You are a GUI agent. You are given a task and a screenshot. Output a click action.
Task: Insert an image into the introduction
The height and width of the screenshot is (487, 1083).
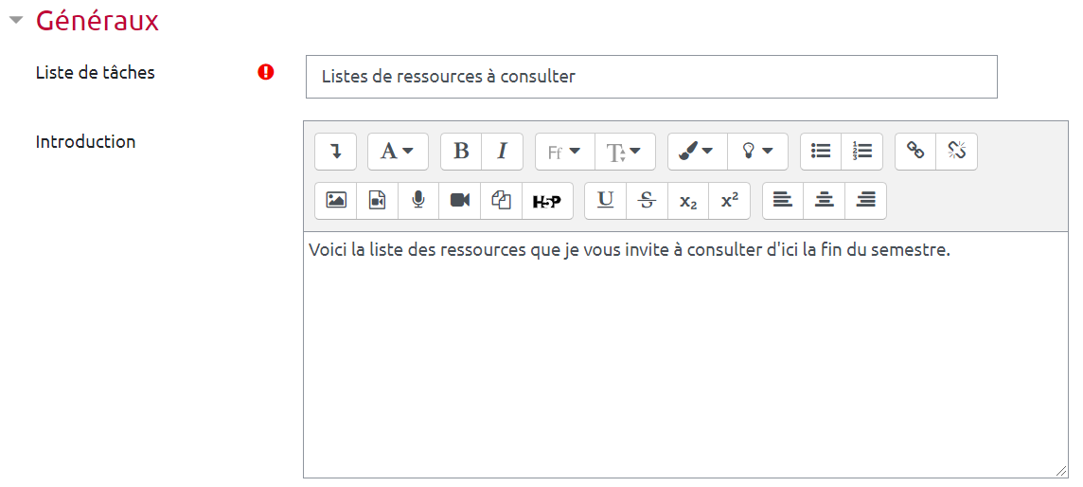click(x=335, y=201)
